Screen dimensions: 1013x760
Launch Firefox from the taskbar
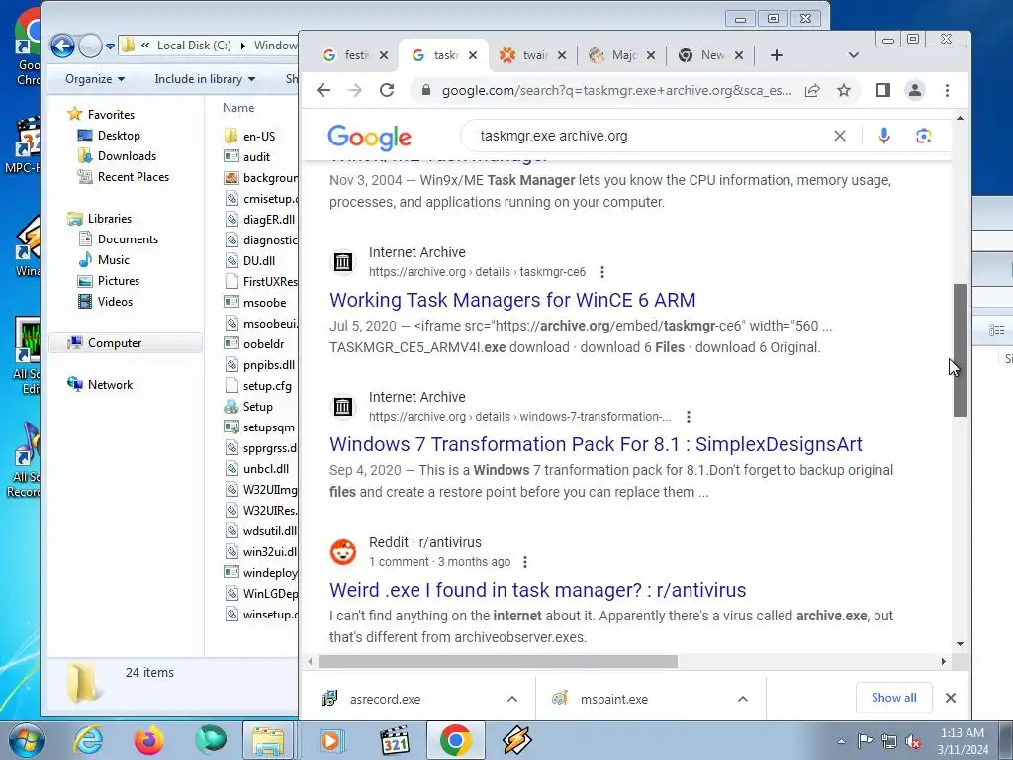[148, 740]
